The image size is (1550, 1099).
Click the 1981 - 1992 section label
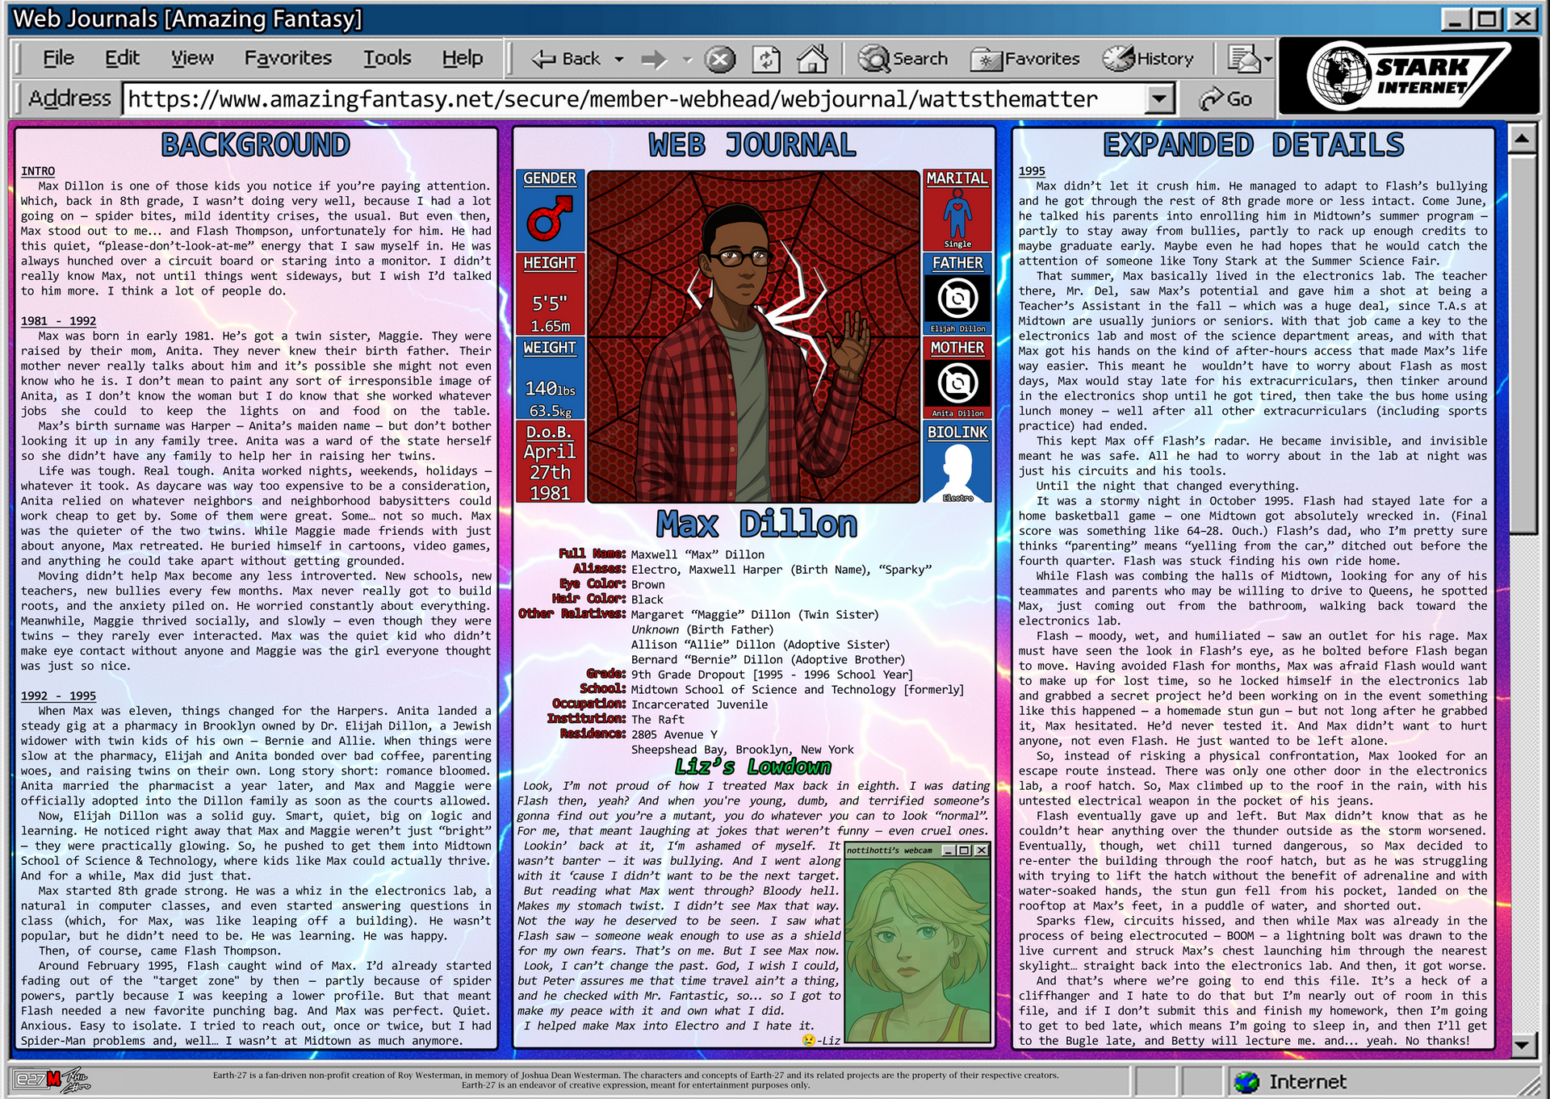point(58,321)
